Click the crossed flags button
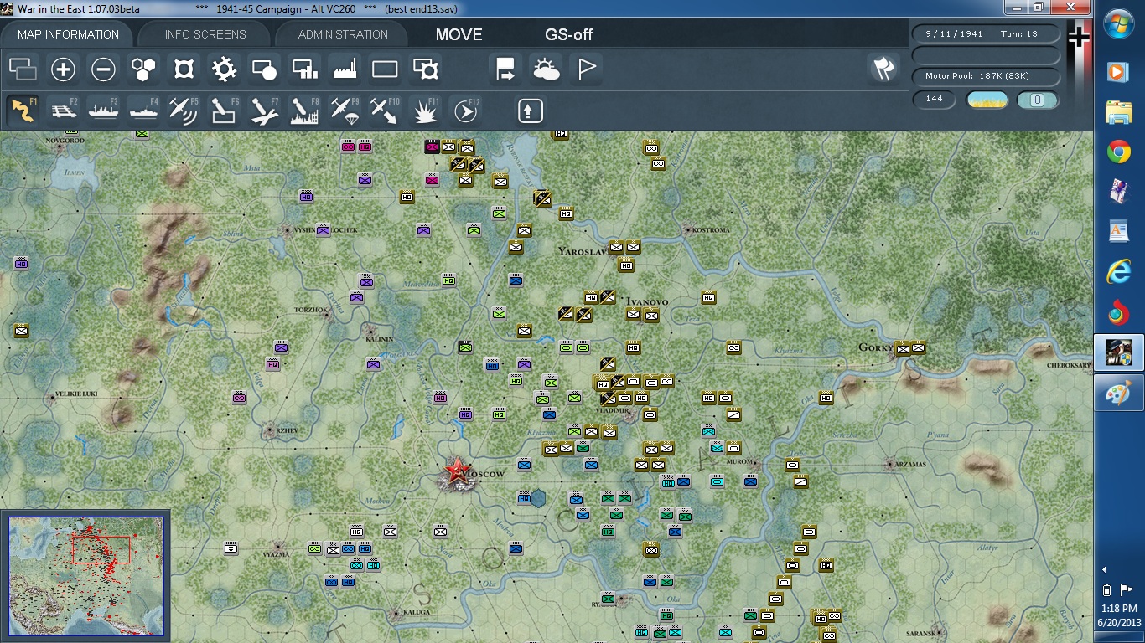The width and height of the screenshot is (1145, 643). pos(883,69)
